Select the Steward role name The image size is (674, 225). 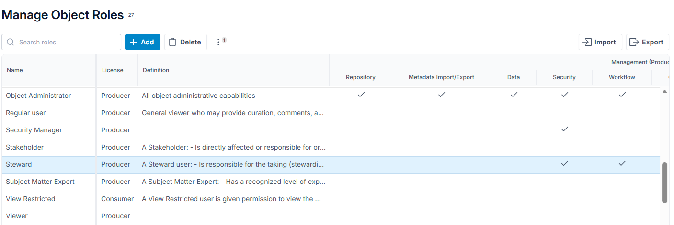tap(19, 164)
